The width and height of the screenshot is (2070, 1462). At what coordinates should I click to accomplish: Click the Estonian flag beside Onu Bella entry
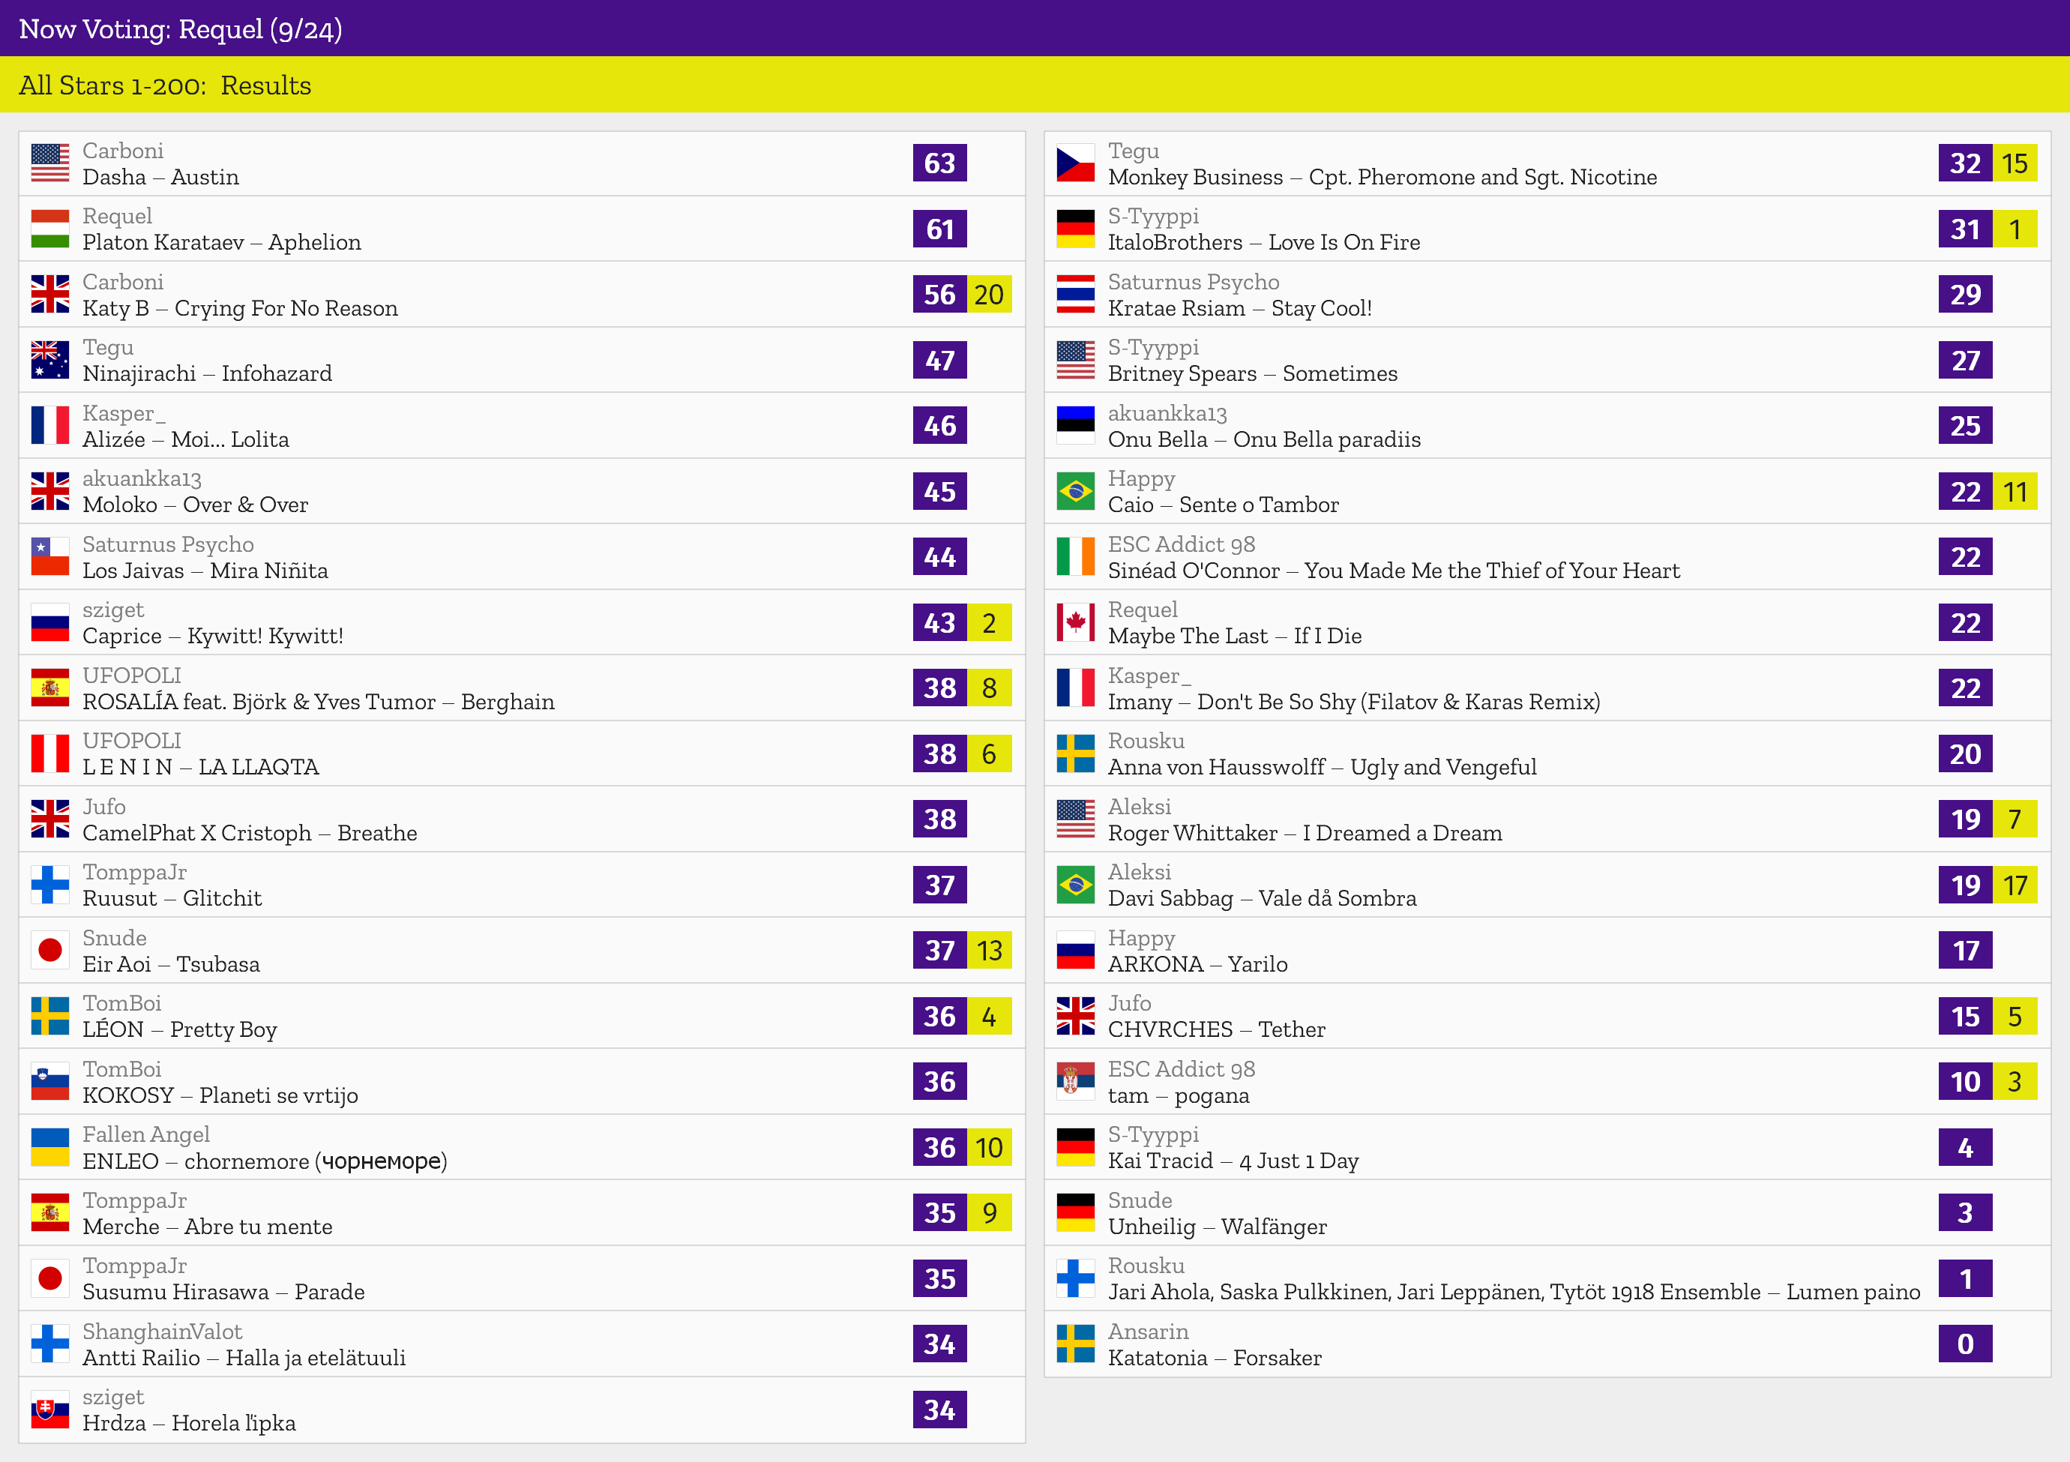pos(1076,425)
